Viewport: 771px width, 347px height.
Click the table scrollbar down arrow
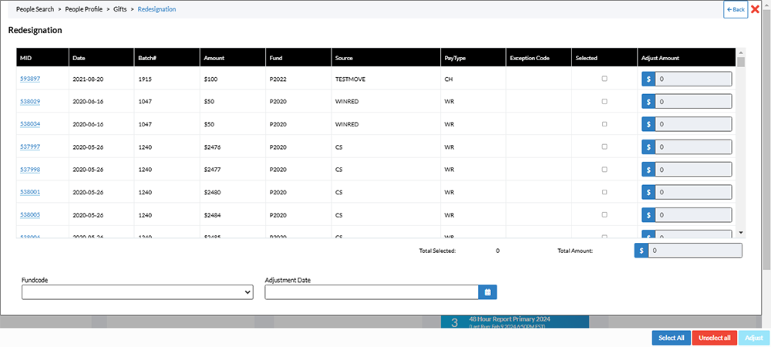(741, 232)
